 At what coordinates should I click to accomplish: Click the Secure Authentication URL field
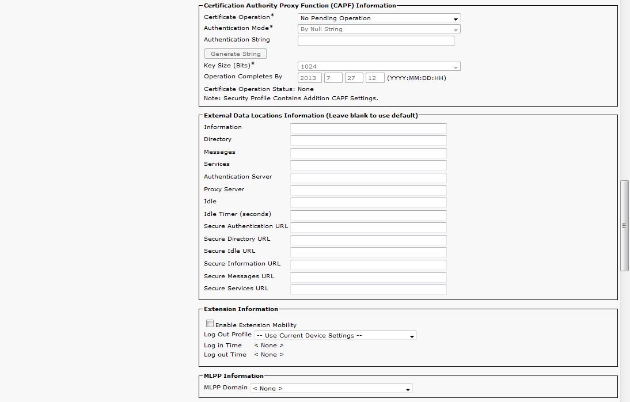pyautogui.click(x=368, y=227)
